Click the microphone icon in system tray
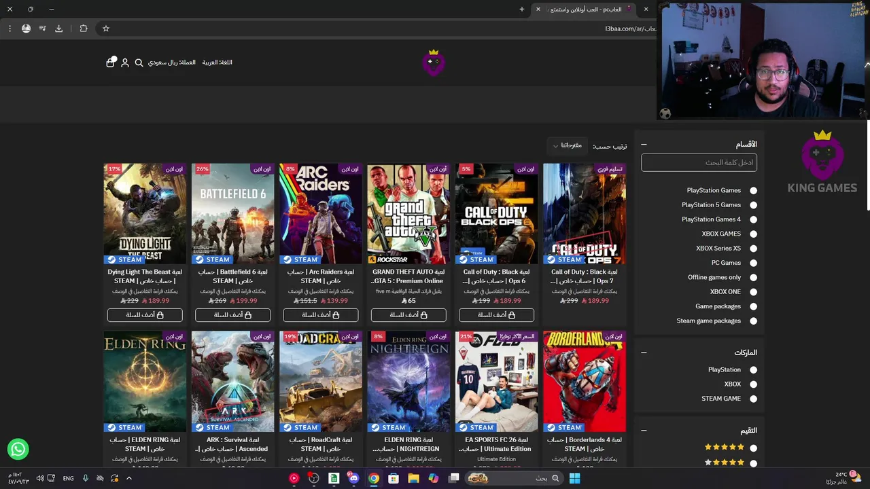Image resolution: width=870 pixels, height=489 pixels. [x=86, y=478]
